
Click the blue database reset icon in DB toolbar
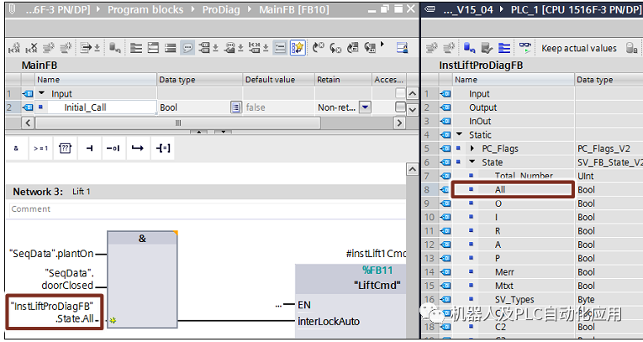coord(470,49)
